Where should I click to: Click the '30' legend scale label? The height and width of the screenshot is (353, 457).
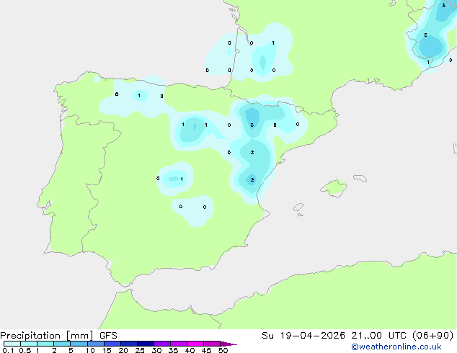[x=156, y=350]
